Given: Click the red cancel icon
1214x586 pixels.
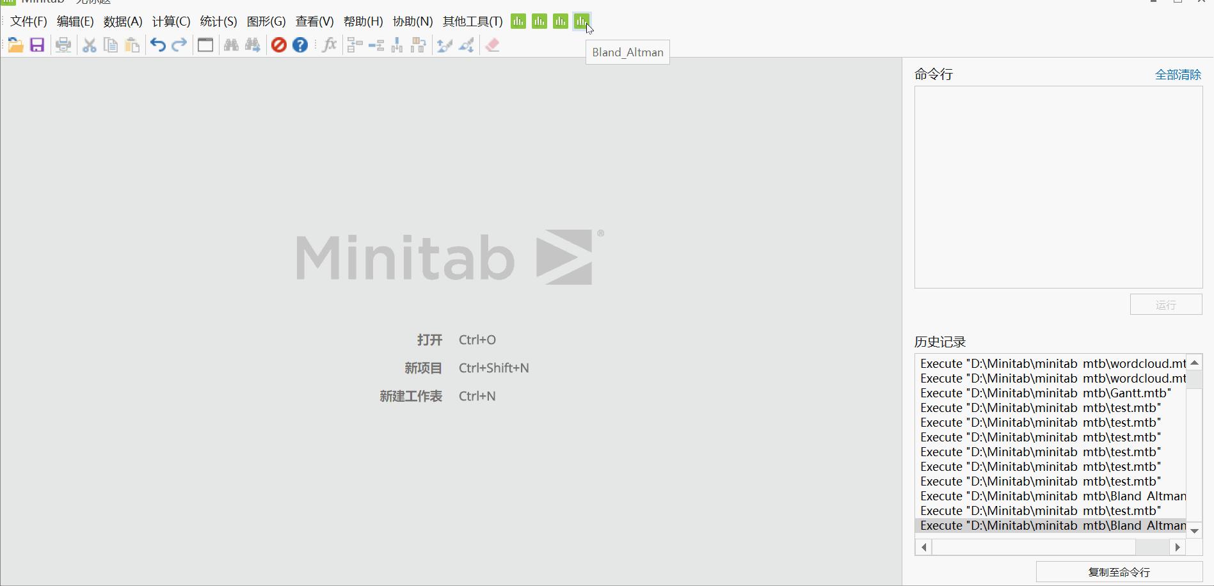Looking at the screenshot, I should [278, 45].
